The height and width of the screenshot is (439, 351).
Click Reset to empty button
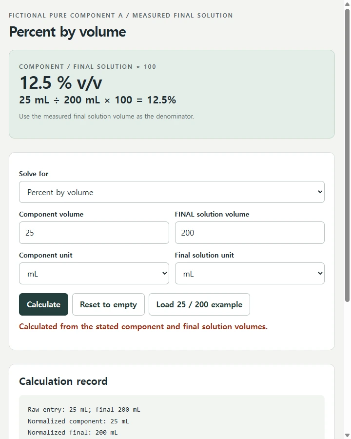pos(108,304)
